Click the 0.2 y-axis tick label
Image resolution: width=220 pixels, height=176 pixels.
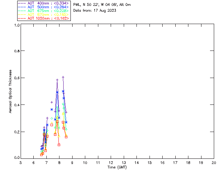[x=17, y=132]
